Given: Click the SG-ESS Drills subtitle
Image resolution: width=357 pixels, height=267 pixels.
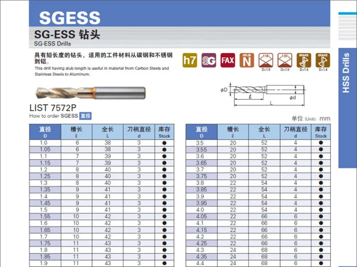Looking at the screenshot, I should [52, 44].
